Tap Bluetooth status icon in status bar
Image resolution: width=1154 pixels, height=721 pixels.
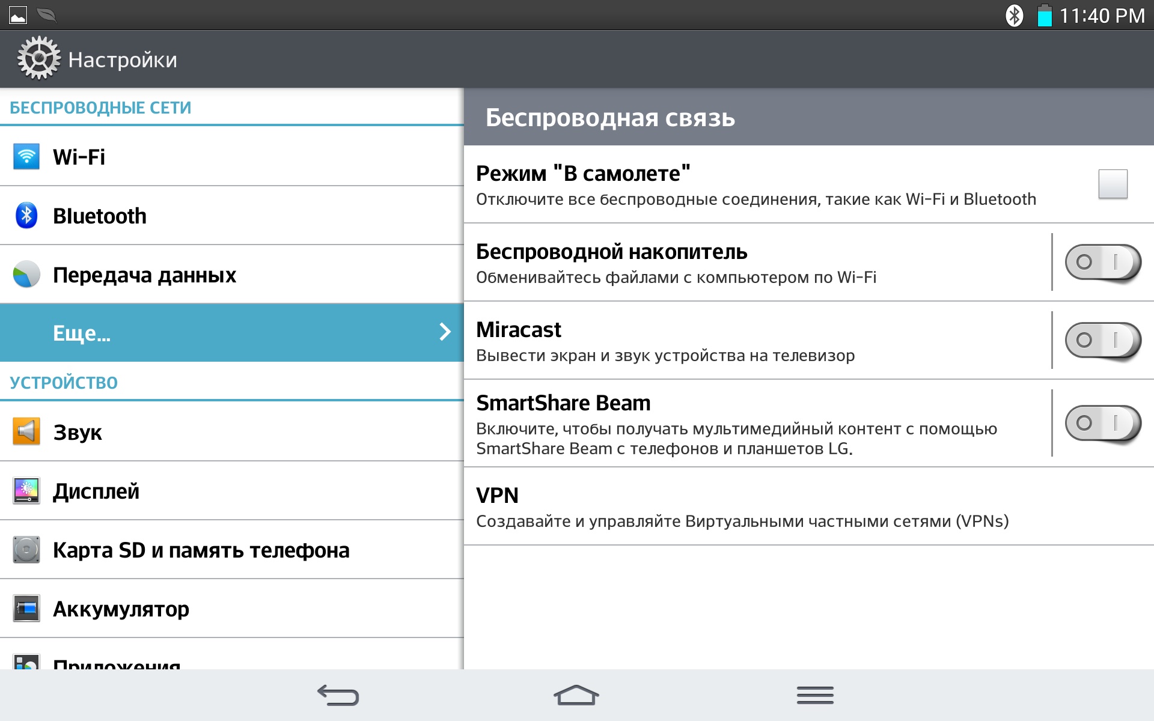pyautogui.click(x=1014, y=16)
